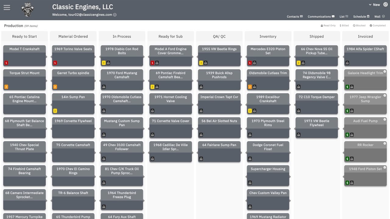Click completed checkmark on RR Rocker card
This screenshot has width=390, height=219.
tap(385, 144)
